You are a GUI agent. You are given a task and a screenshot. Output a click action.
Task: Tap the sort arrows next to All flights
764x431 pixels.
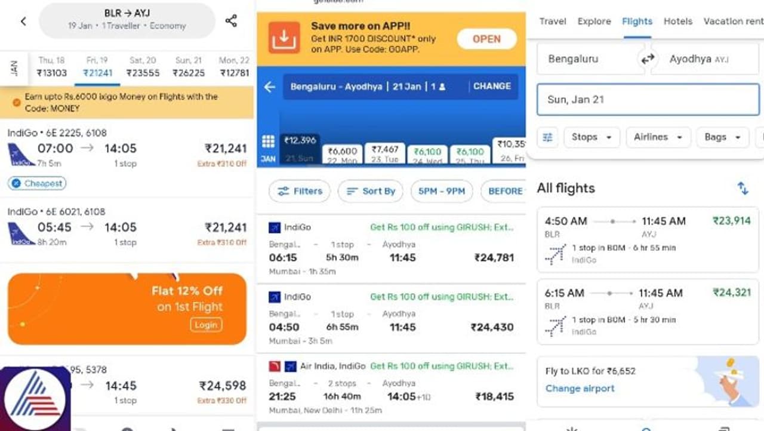tap(743, 188)
